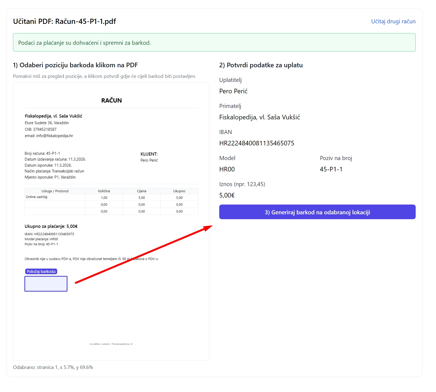Click the KLIJENT section in PDF preview
This screenshot has width=436, height=392.
coord(149,154)
